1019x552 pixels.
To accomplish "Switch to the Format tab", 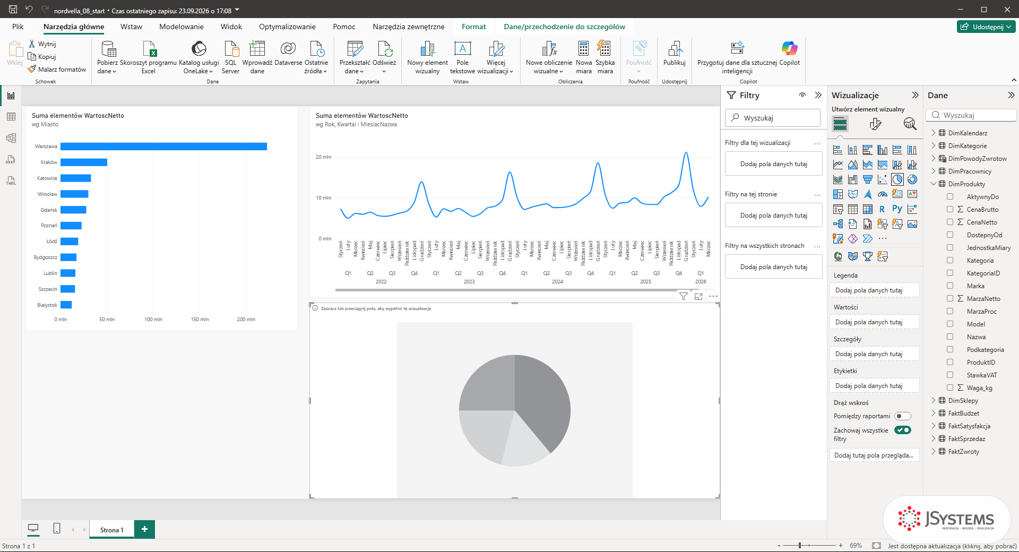I will (x=473, y=27).
